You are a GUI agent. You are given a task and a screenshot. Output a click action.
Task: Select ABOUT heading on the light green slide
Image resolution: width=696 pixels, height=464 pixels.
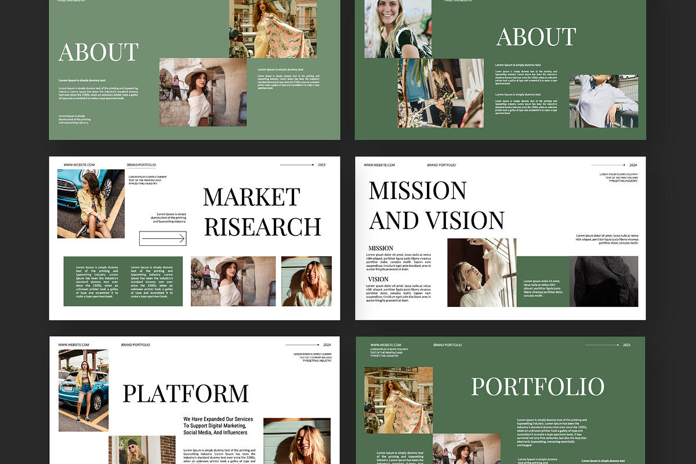point(98,52)
